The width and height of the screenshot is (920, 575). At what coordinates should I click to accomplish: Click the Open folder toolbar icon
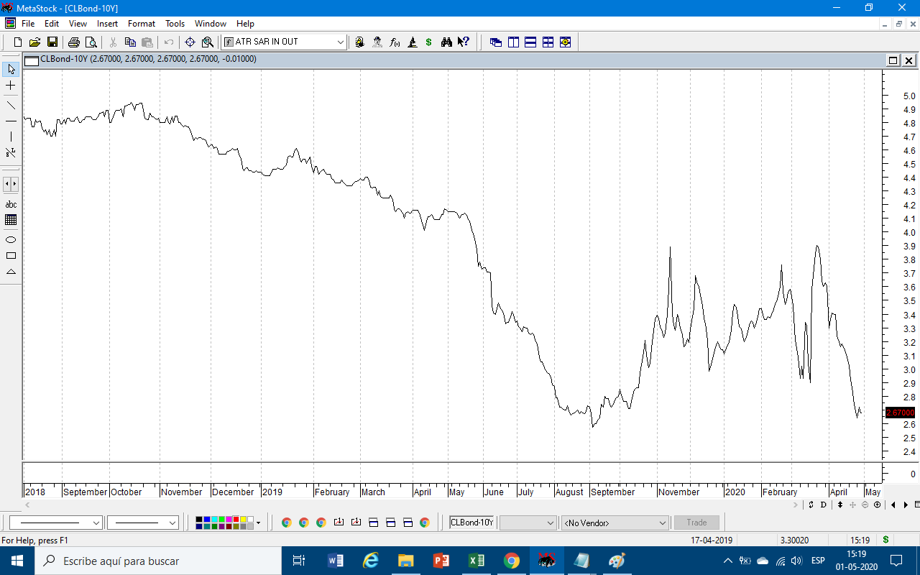pyautogui.click(x=34, y=42)
